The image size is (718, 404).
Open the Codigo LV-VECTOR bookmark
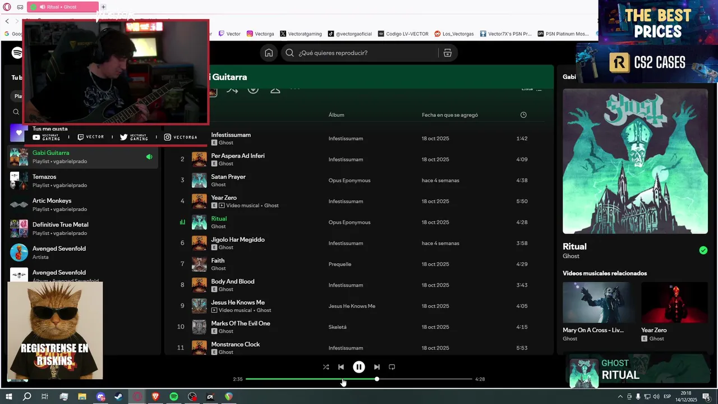[x=403, y=34]
